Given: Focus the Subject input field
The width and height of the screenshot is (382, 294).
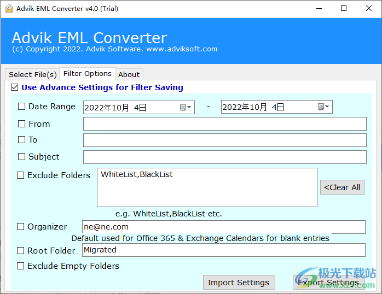Looking at the screenshot, I should coord(224,157).
